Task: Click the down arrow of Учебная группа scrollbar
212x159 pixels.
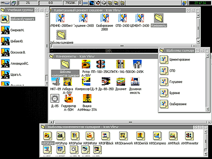Action: (47, 84)
